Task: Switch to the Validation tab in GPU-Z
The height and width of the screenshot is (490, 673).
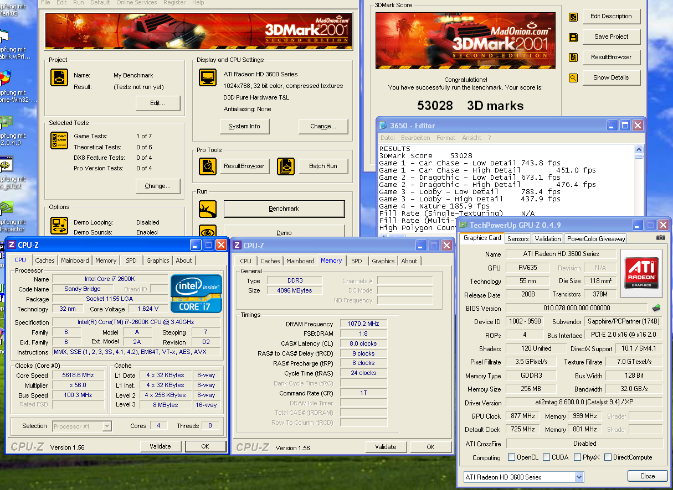Action: coord(548,239)
